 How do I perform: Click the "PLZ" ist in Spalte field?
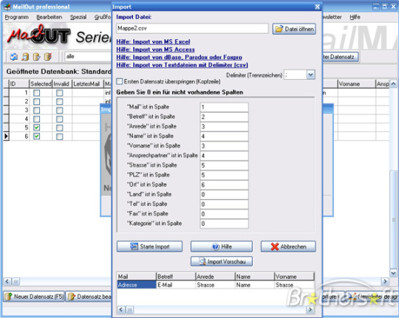pos(224,175)
